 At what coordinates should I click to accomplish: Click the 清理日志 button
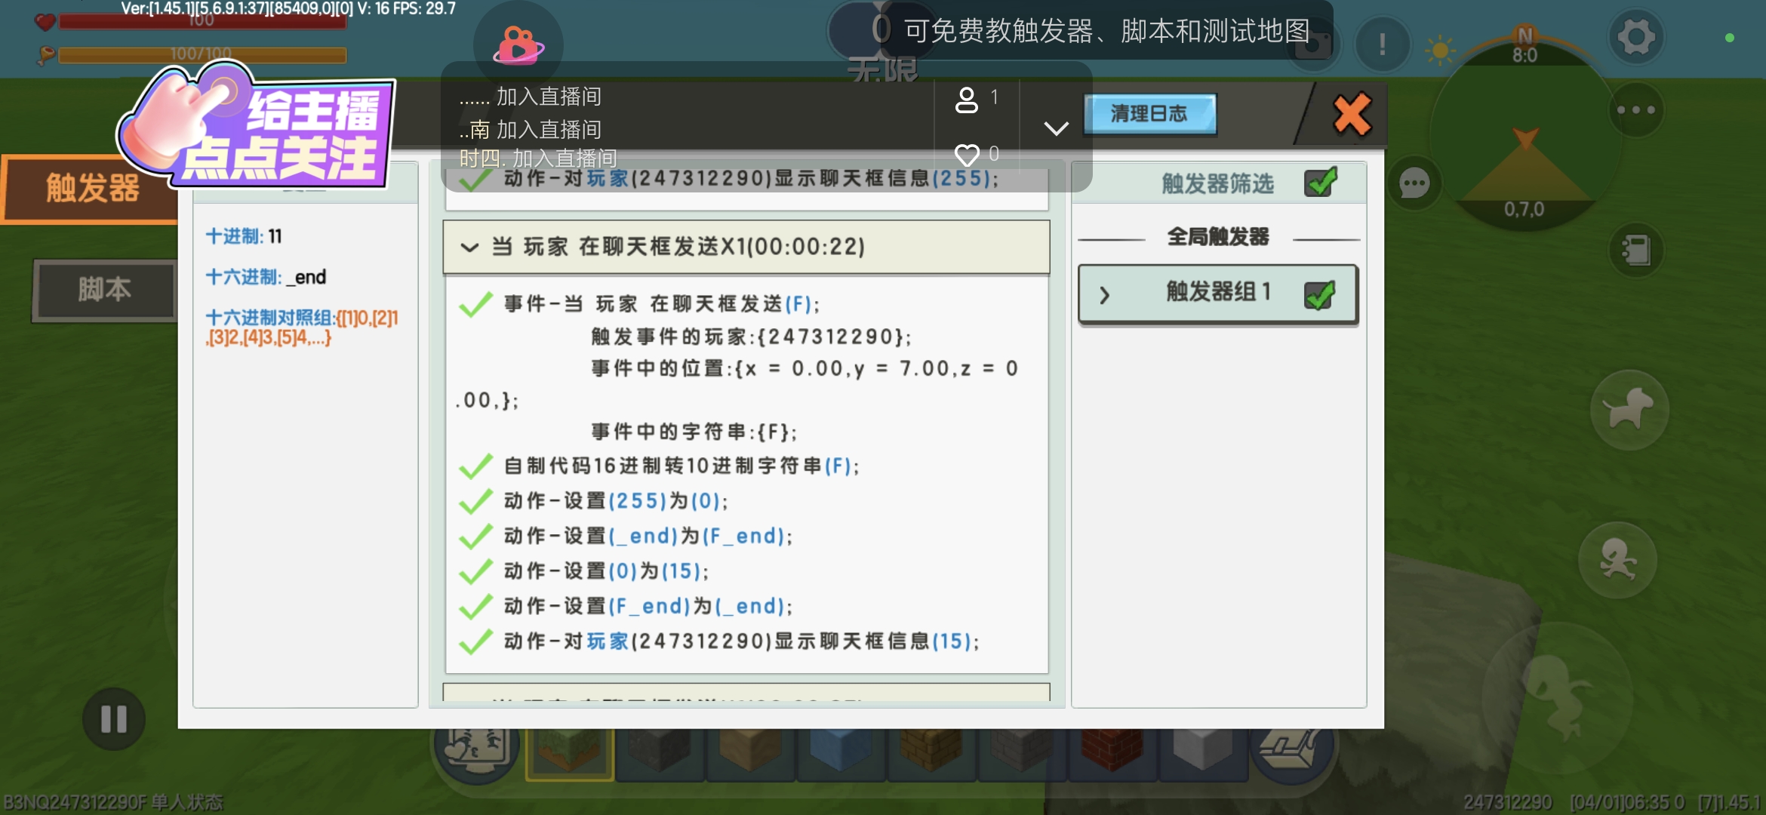(1149, 115)
